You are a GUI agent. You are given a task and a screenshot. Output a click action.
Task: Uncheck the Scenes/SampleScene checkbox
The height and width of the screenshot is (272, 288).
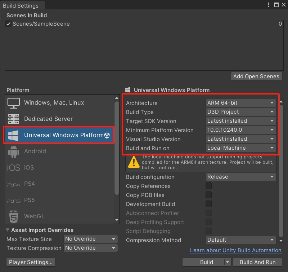tap(9, 24)
